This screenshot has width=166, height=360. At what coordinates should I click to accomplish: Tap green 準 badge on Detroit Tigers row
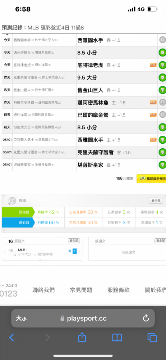coord(162,65)
